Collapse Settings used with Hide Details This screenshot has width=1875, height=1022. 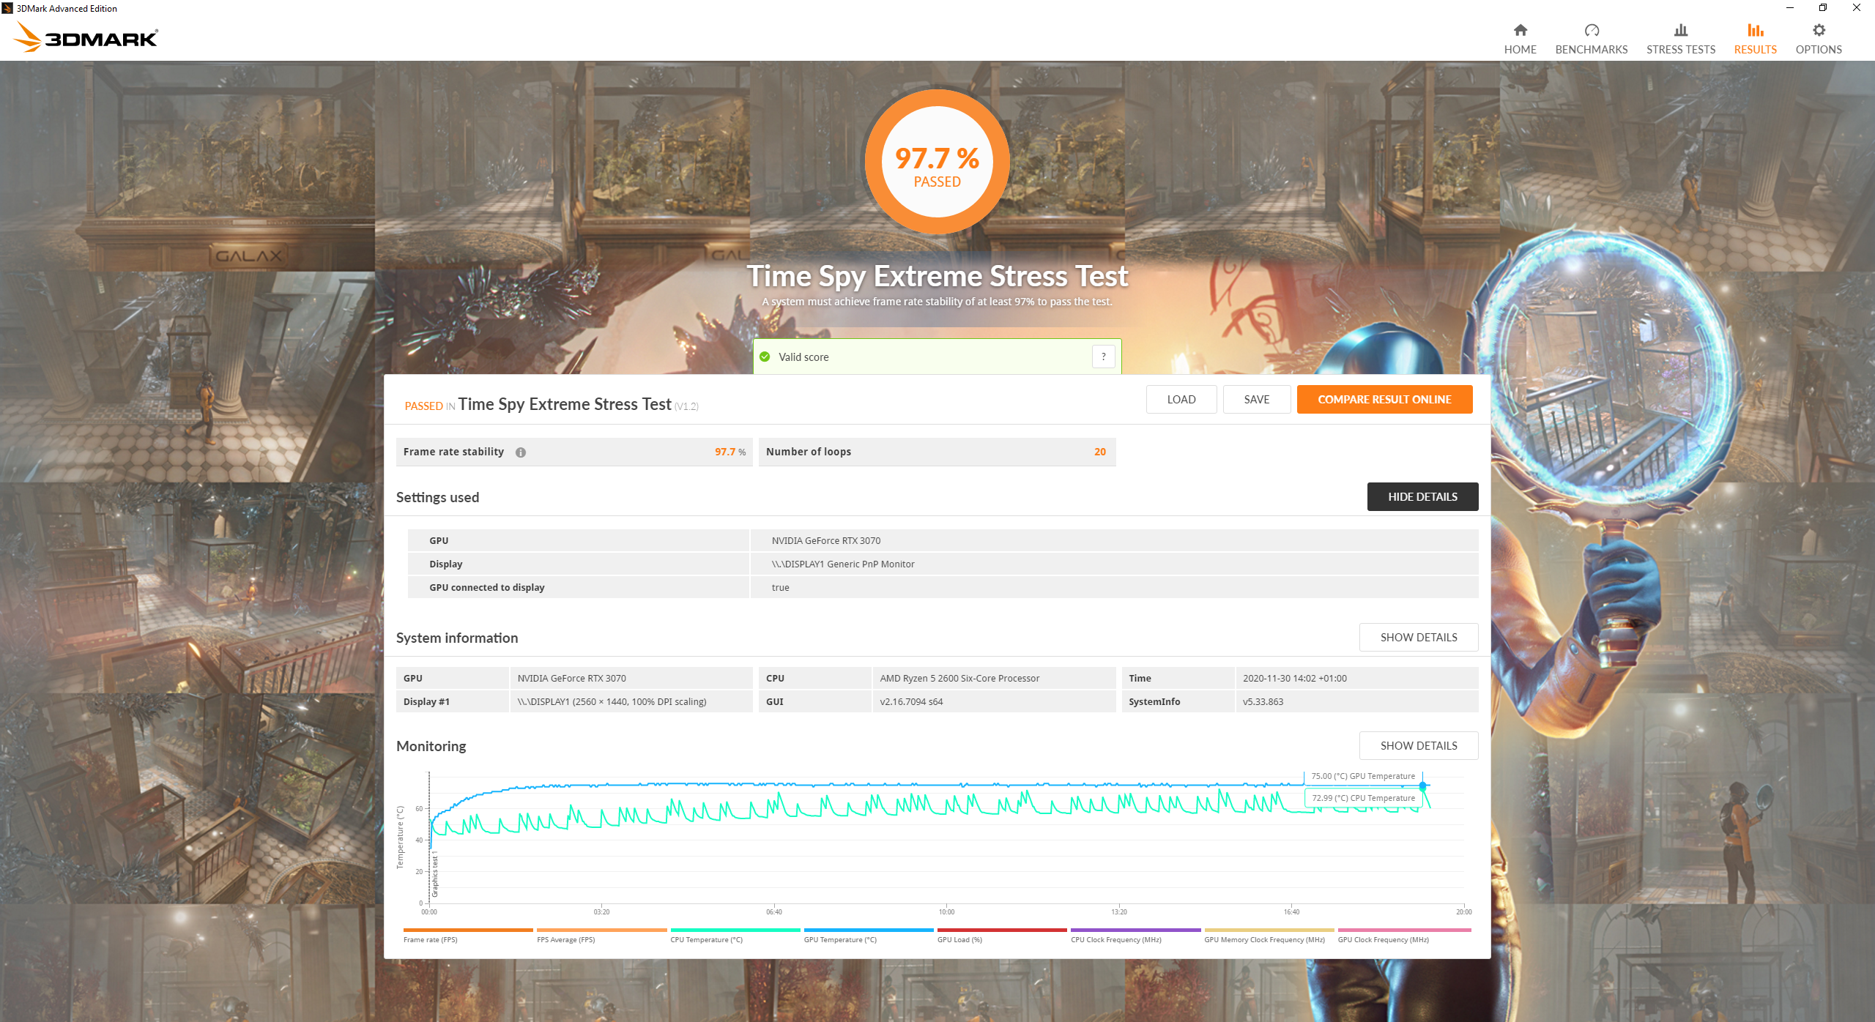1422,496
